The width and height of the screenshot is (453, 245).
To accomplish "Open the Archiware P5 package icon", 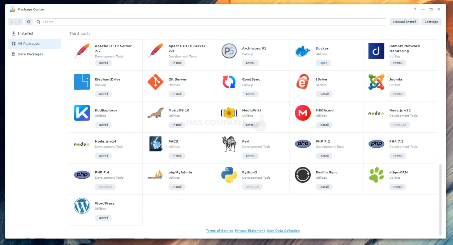I will 229,51.
